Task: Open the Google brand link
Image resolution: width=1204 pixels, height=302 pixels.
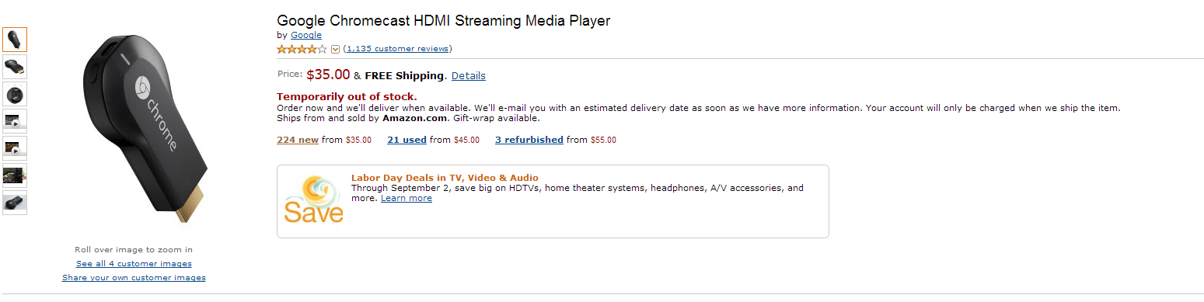Action: click(306, 35)
